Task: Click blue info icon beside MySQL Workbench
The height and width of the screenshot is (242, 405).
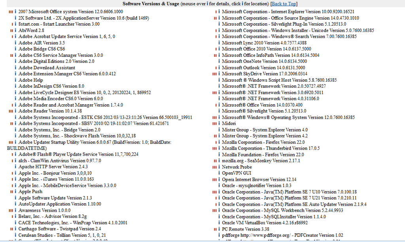Action: tap(219, 210)
